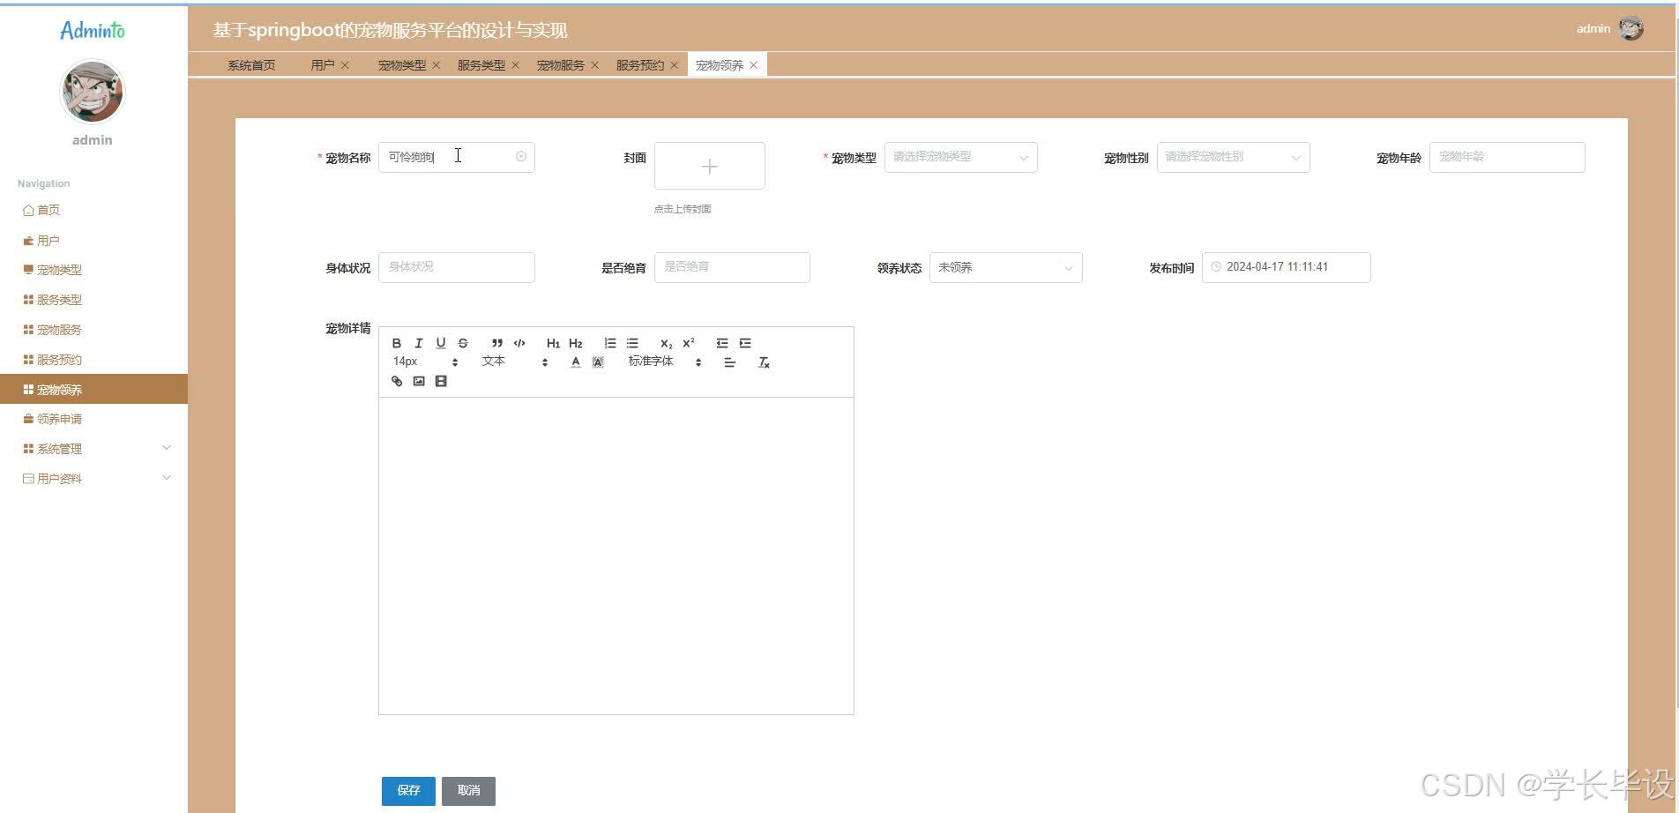This screenshot has height=813, width=1679.
Task: Click the 保存 save button
Action: tap(408, 790)
